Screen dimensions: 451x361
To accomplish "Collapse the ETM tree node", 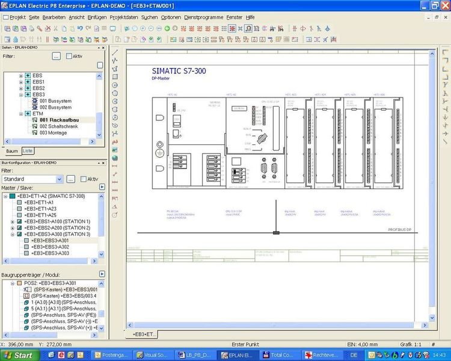I will pos(21,113).
